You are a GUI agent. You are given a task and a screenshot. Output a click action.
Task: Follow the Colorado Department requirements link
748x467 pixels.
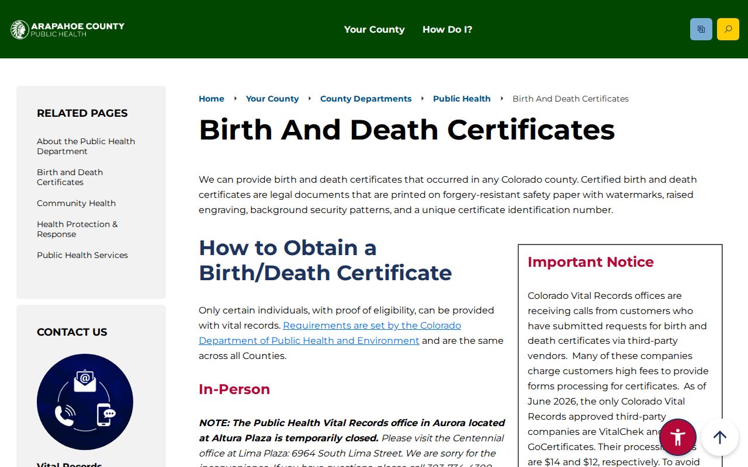coord(330,333)
